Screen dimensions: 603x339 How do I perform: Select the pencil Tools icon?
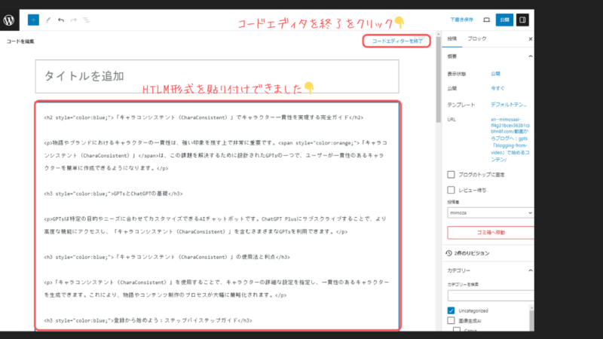click(x=48, y=20)
